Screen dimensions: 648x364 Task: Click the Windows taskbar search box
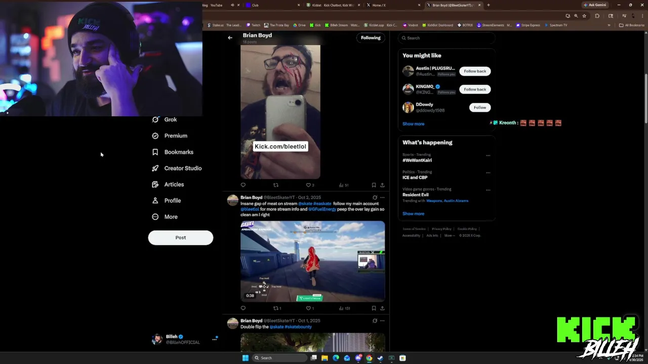tap(280, 358)
